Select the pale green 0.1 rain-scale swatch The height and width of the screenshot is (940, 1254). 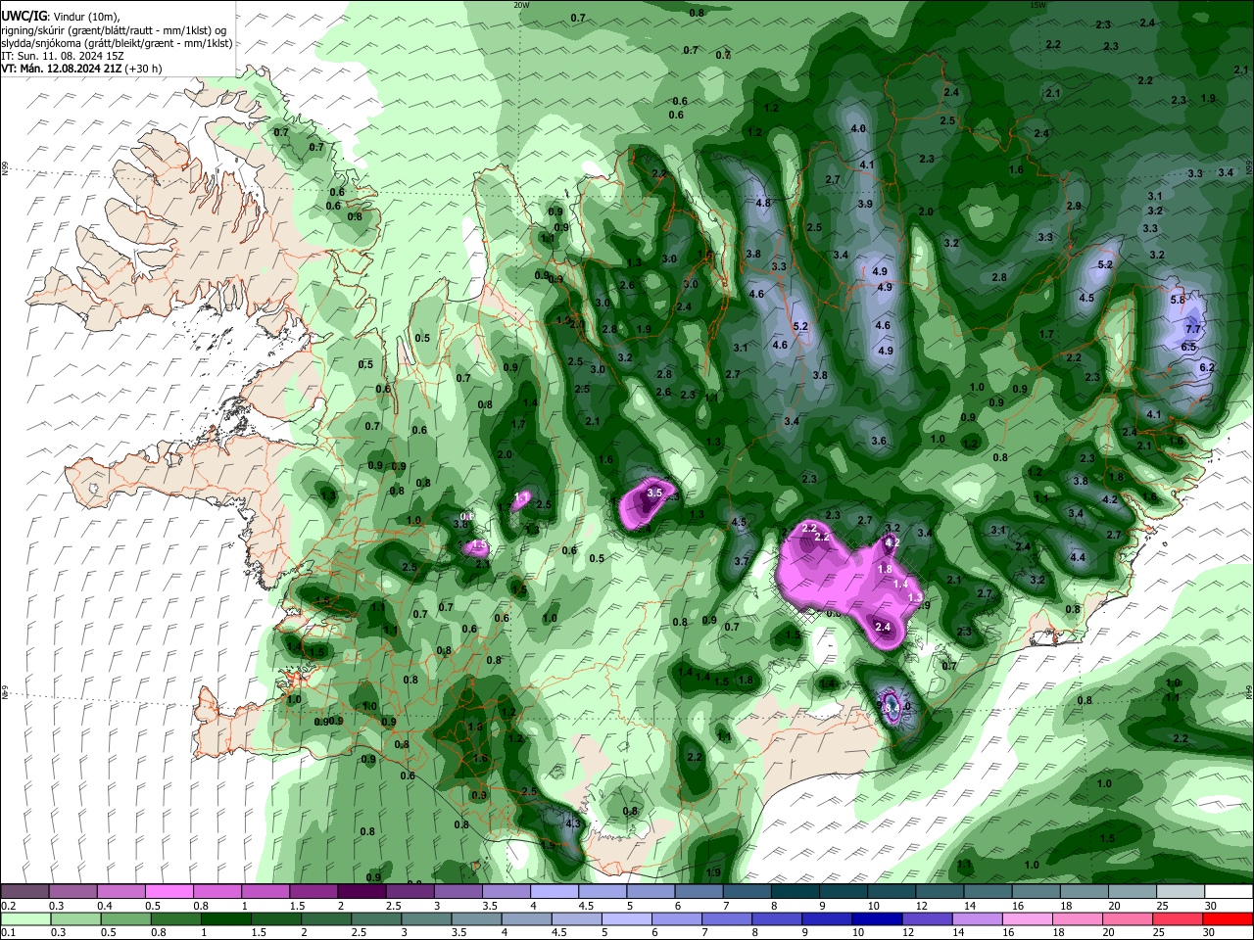[x=24, y=918]
